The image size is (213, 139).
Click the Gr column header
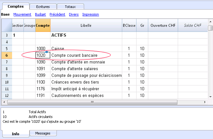(142, 26)
